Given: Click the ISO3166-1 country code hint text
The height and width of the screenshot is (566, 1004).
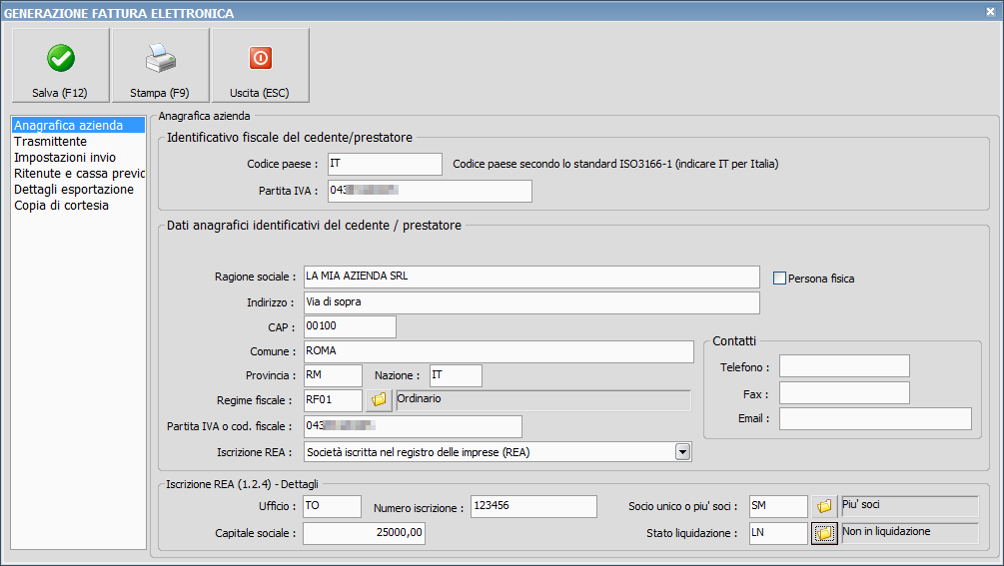Looking at the screenshot, I should [615, 164].
